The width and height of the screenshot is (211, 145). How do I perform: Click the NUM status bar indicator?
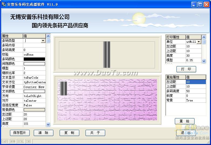(13, 141)
